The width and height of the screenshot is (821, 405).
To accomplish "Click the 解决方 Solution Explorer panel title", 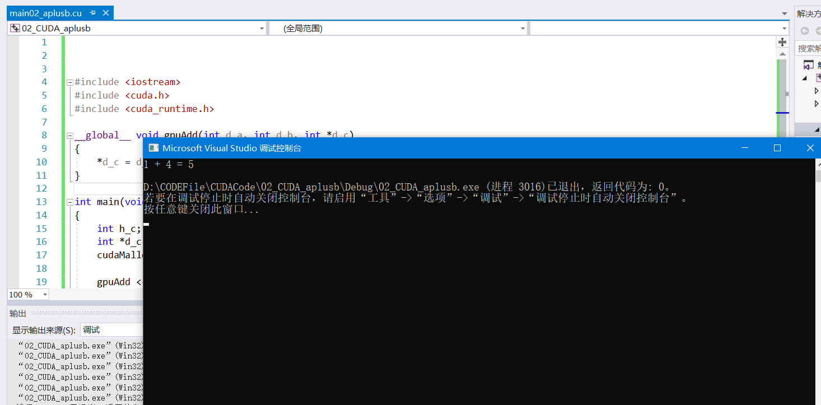I will (809, 13).
